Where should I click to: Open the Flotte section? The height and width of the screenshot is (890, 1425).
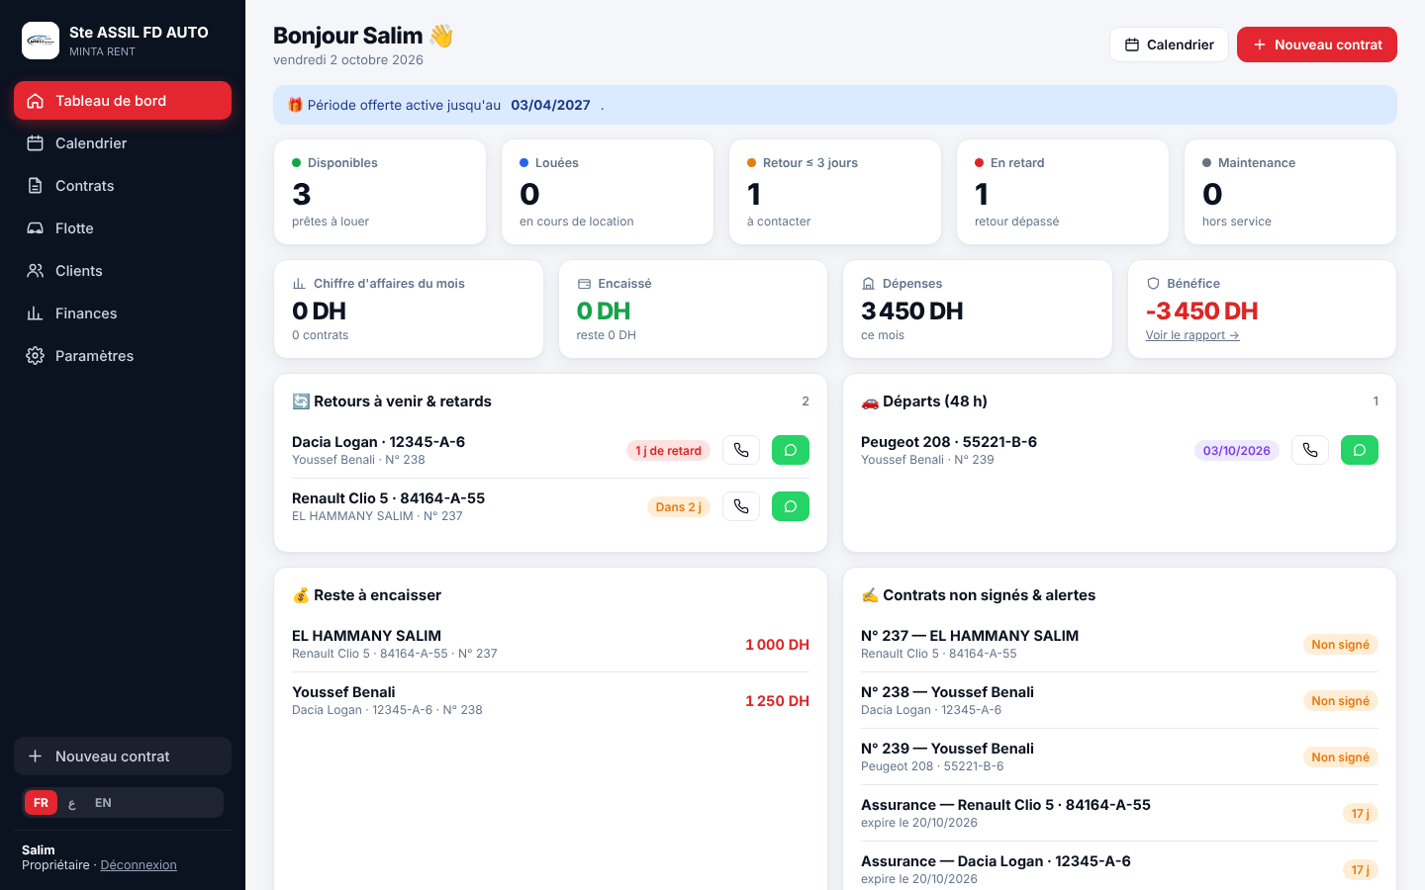[x=123, y=228]
